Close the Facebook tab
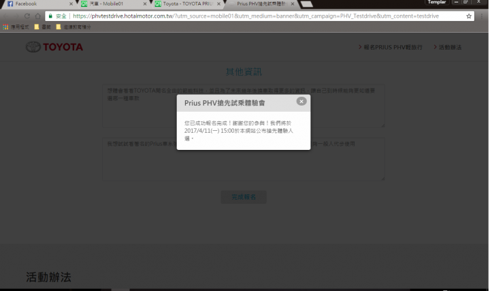The height and width of the screenshot is (291, 490). (x=71, y=4)
